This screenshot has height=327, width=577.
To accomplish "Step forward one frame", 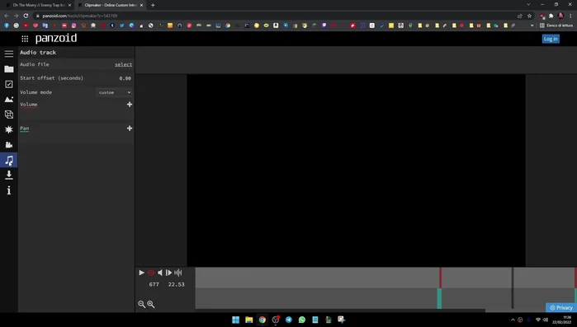I will click(168, 273).
